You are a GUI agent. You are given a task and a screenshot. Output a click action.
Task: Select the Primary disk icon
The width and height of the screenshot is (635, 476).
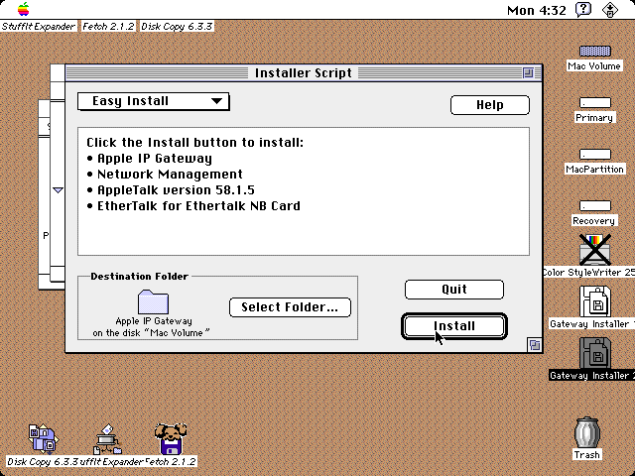[594, 102]
